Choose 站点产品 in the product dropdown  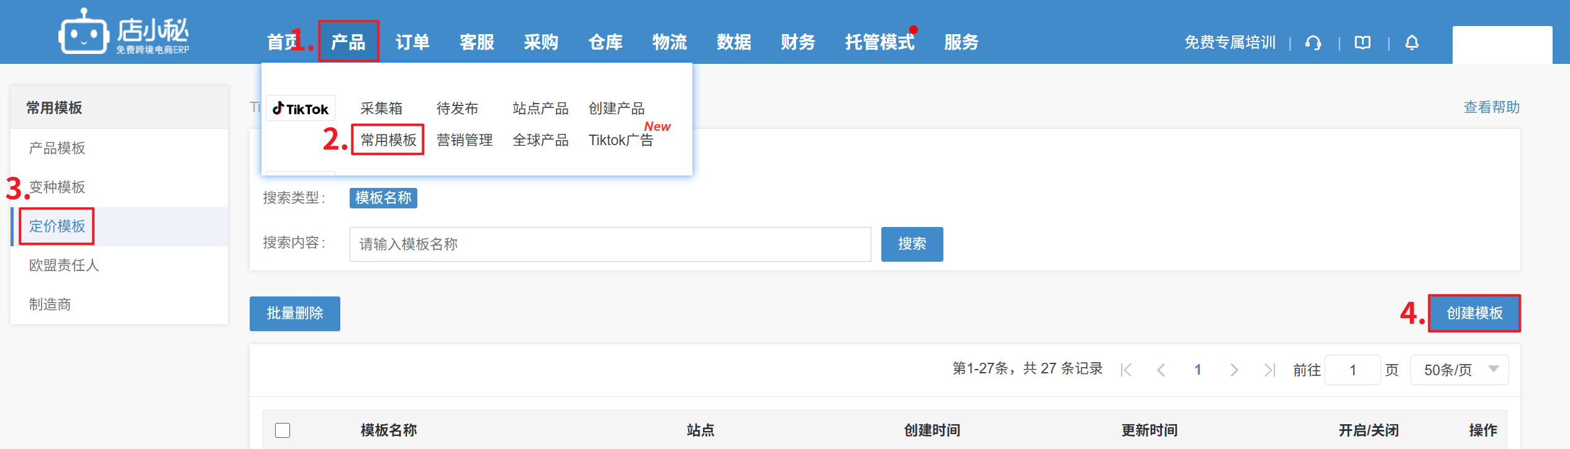(x=540, y=109)
